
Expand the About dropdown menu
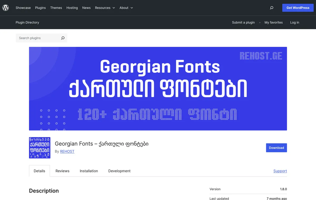tap(126, 8)
